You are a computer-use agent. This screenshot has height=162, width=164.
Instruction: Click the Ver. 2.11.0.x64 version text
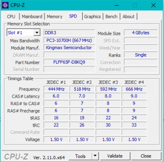(x=49, y=157)
